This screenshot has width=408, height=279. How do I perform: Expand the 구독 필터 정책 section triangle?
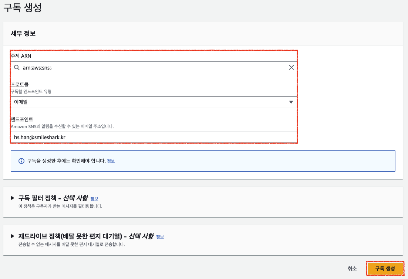tap(13, 198)
